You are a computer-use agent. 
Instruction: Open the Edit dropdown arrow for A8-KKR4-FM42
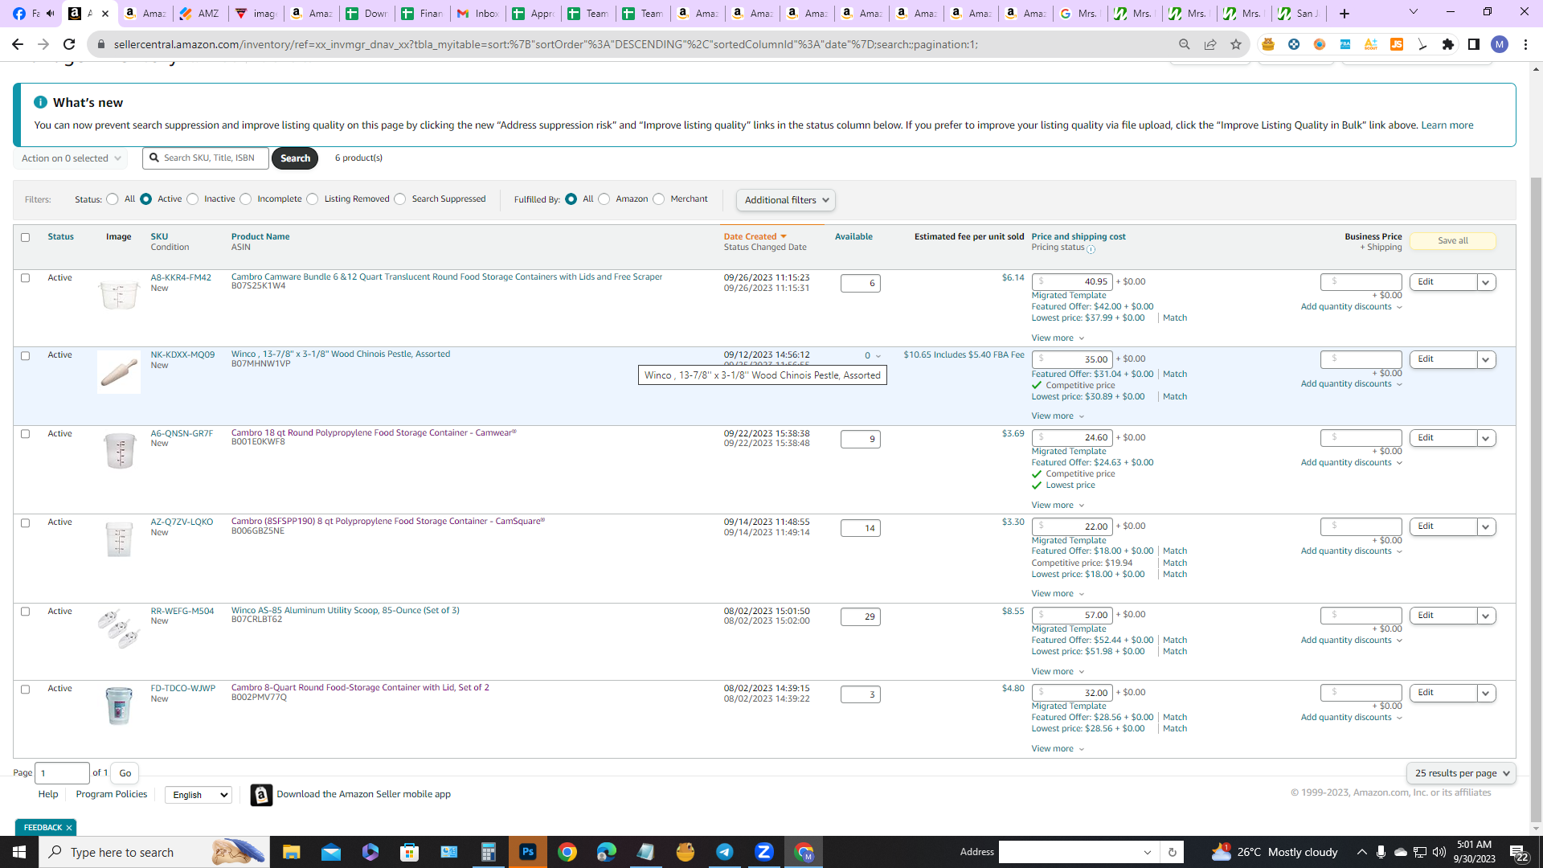point(1486,282)
